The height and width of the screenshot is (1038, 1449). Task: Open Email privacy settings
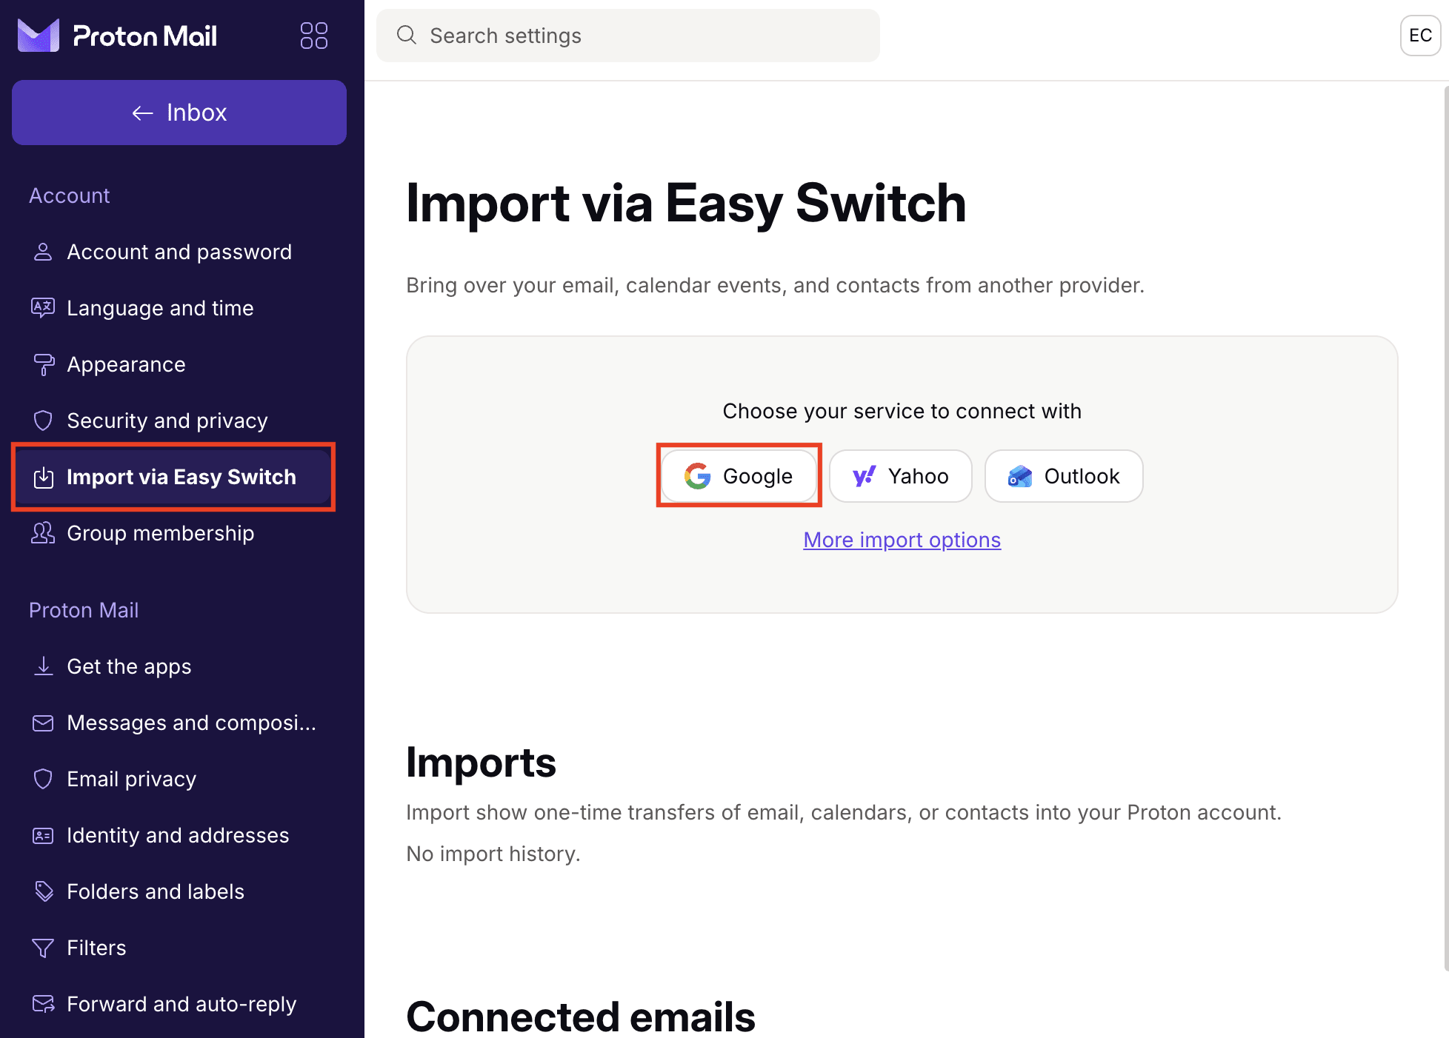[178, 779]
